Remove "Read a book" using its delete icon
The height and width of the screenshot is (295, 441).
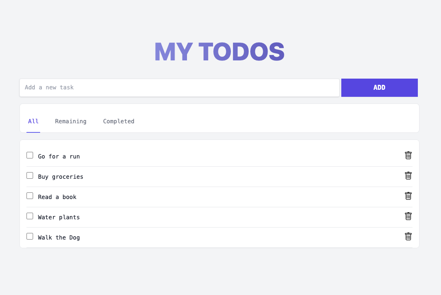408,196
